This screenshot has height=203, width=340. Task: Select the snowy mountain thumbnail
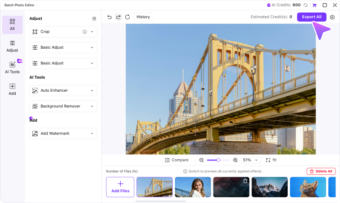[269, 187]
